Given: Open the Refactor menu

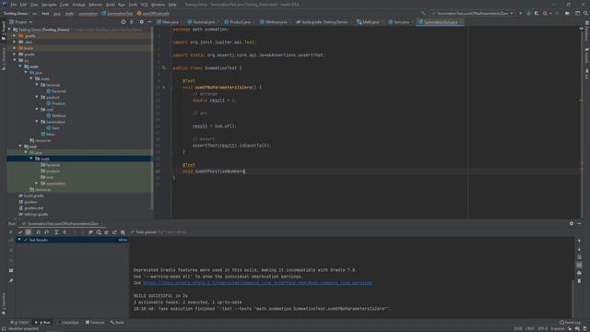Looking at the screenshot, I should point(95,5).
